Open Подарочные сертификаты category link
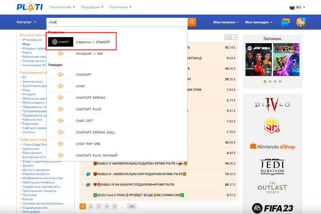 [41, 186]
